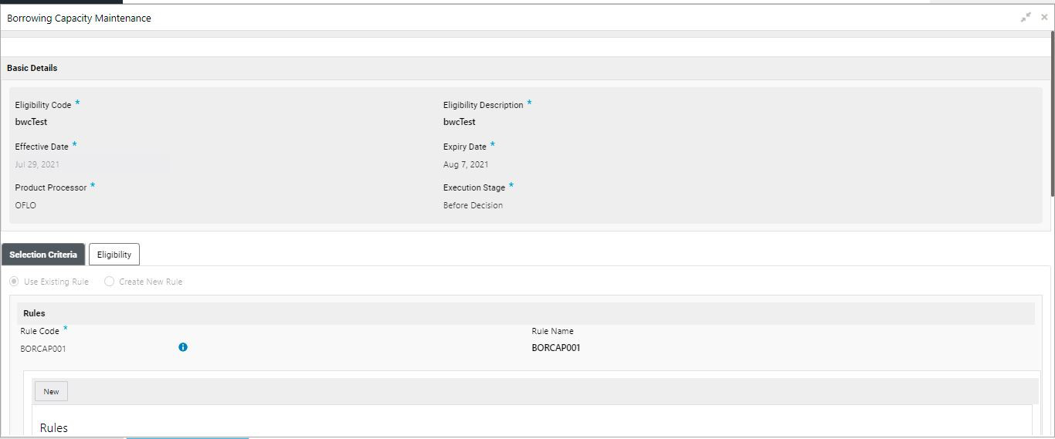The width and height of the screenshot is (1055, 439).
Task: Open the Selection Criteria tab
Action: (x=43, y=255)
